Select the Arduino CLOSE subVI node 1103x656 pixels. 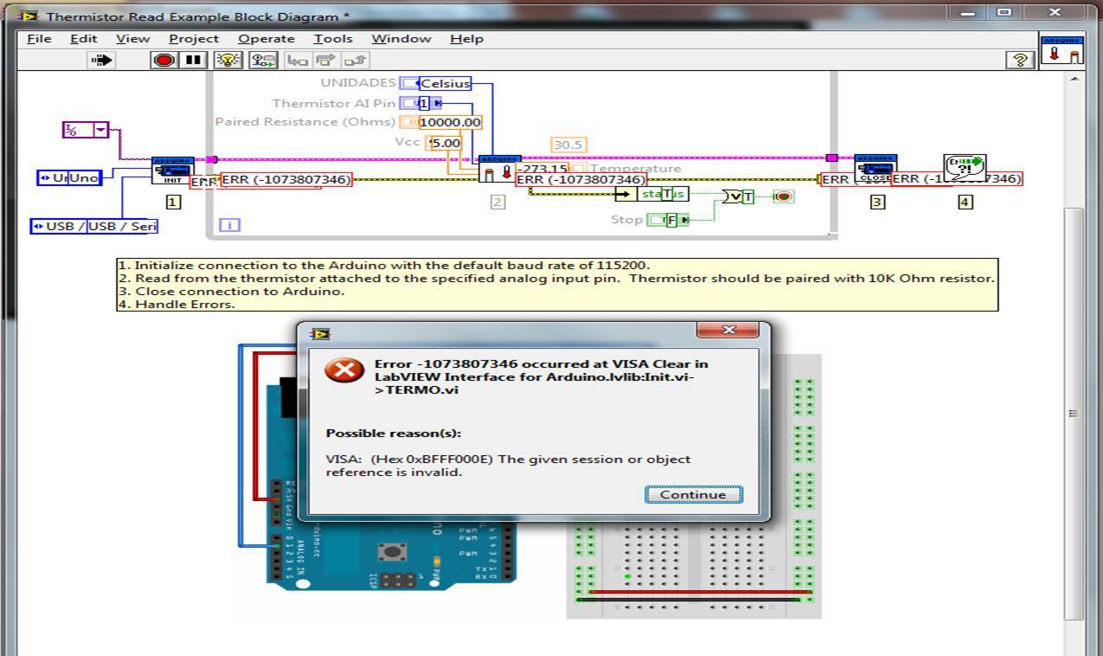point(875,168)
